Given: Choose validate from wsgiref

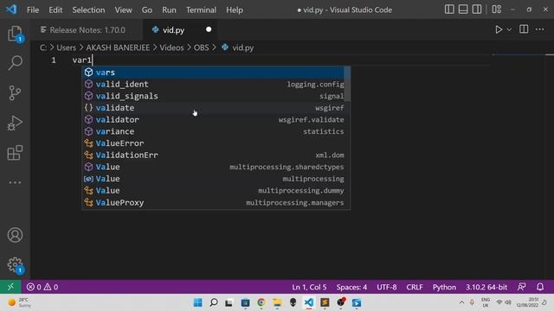Looking at the screenshot, I should (x=214, y=108).
